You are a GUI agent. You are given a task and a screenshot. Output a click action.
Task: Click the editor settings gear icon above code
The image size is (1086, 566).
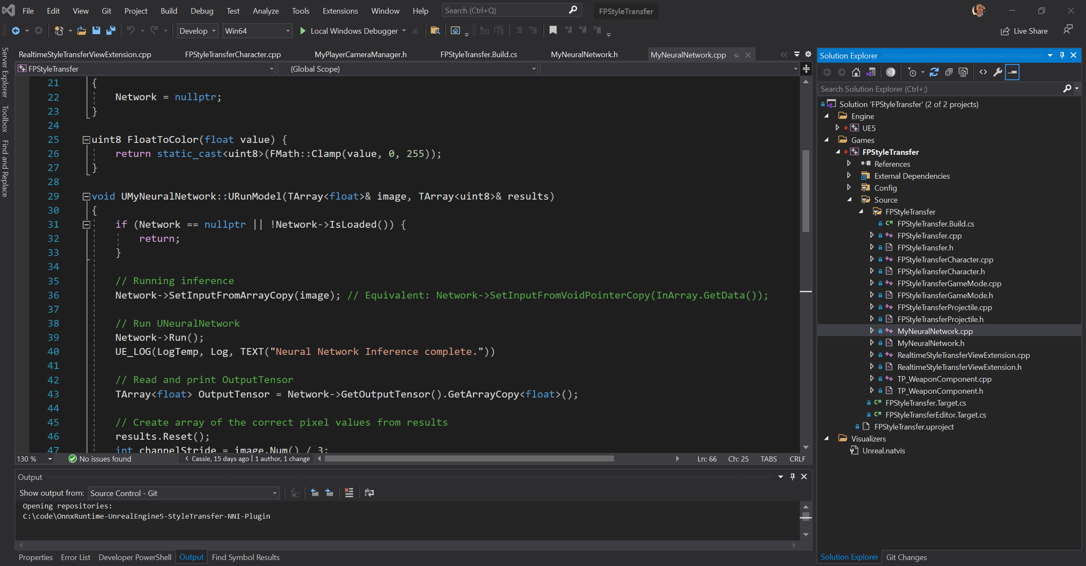pyautogui.click(x=808, y=54)
